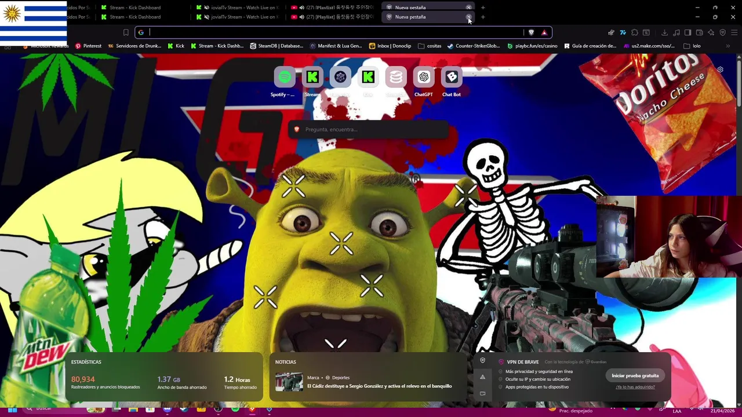The height and width of the screenshot is (417, 742).
Task: Open the media control music-note icon
Action: click(676, 32)
